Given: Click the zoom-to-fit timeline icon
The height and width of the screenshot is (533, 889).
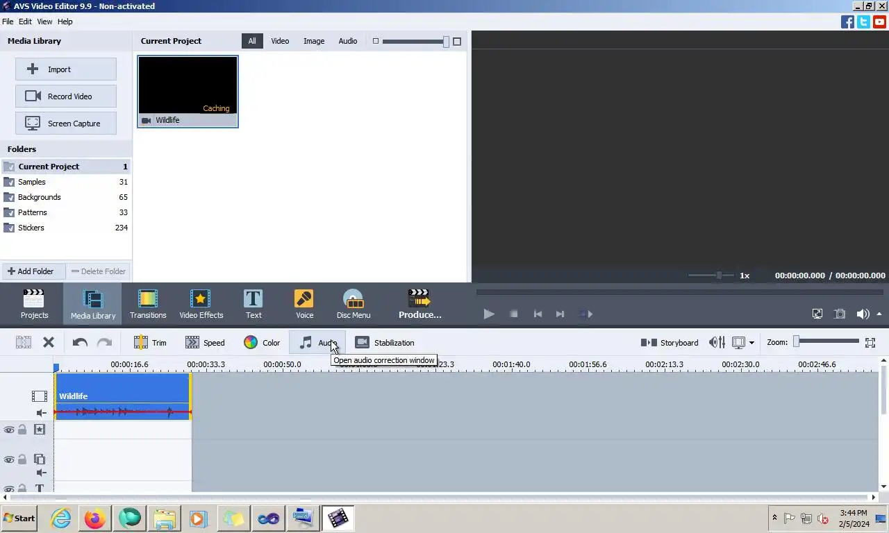Looking at the screenshot, I should (870, 342).
